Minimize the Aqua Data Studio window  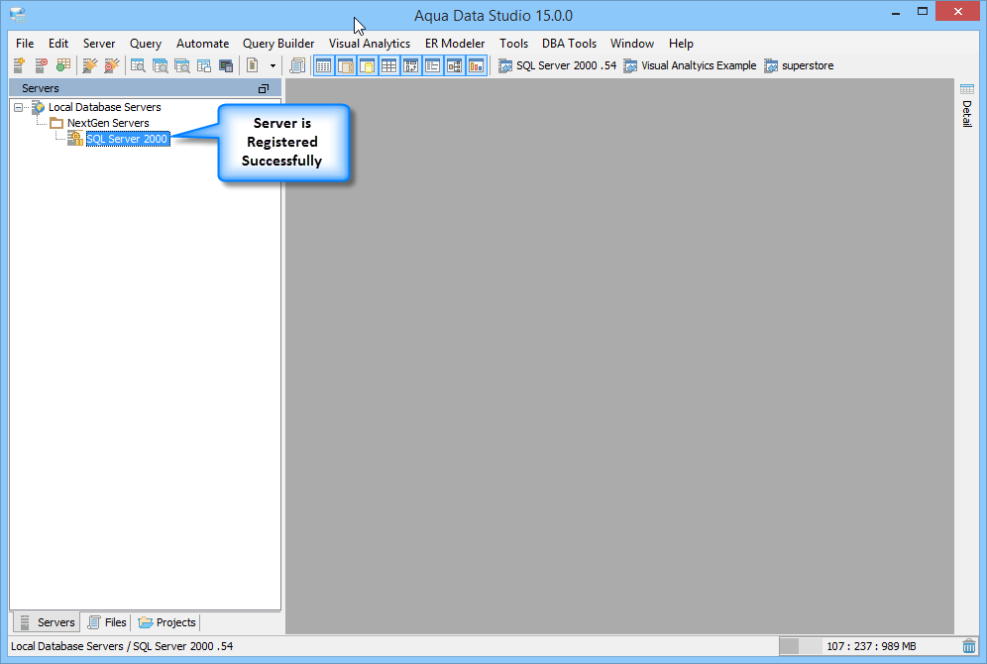point(895,13)
